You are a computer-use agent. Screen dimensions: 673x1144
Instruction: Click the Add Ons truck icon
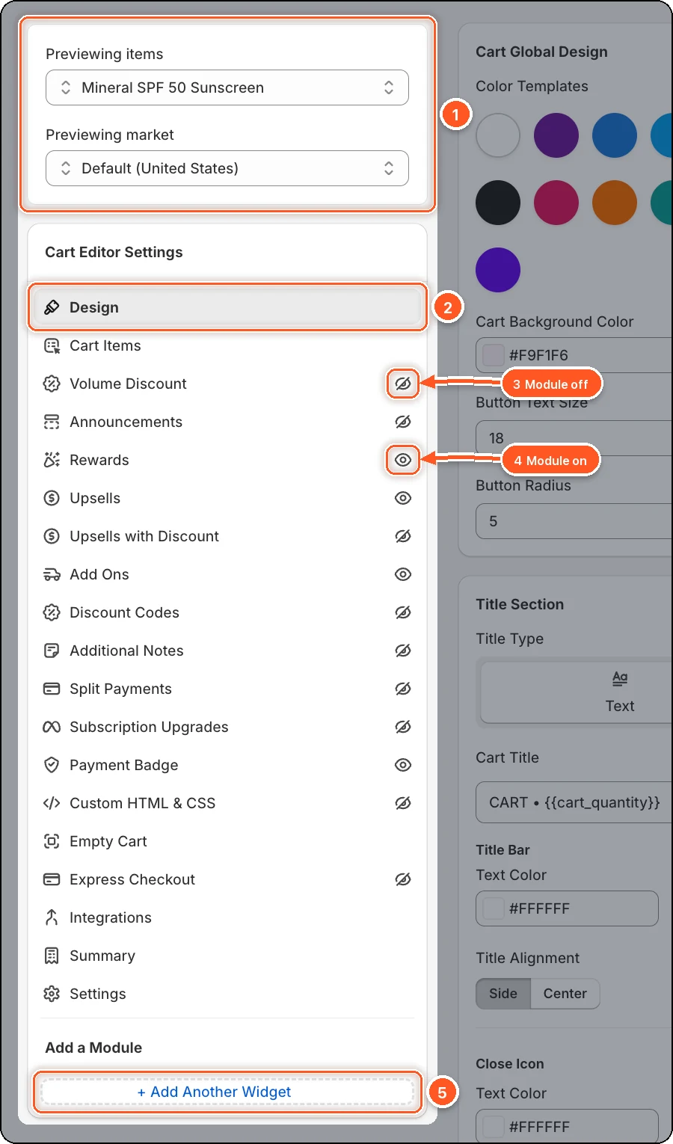coord(52,574)
